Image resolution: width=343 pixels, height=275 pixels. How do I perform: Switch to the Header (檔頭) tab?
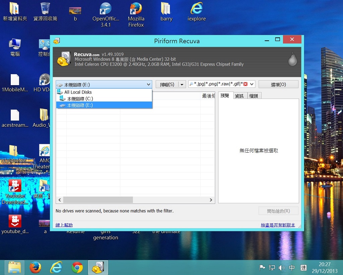click(254, 96)
